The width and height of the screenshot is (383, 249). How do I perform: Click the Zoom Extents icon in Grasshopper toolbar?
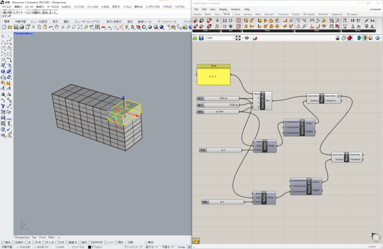coord(238,38)
